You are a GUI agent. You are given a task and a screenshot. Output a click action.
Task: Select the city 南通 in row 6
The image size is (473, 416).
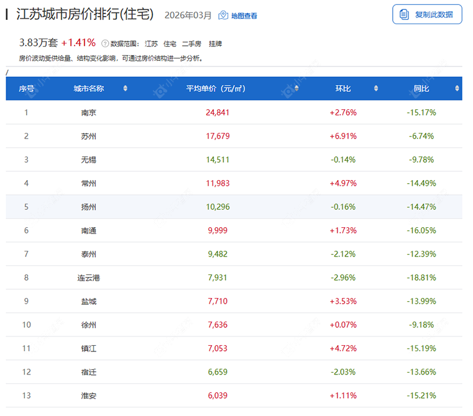pyautogui.click(x=89, y=230)
